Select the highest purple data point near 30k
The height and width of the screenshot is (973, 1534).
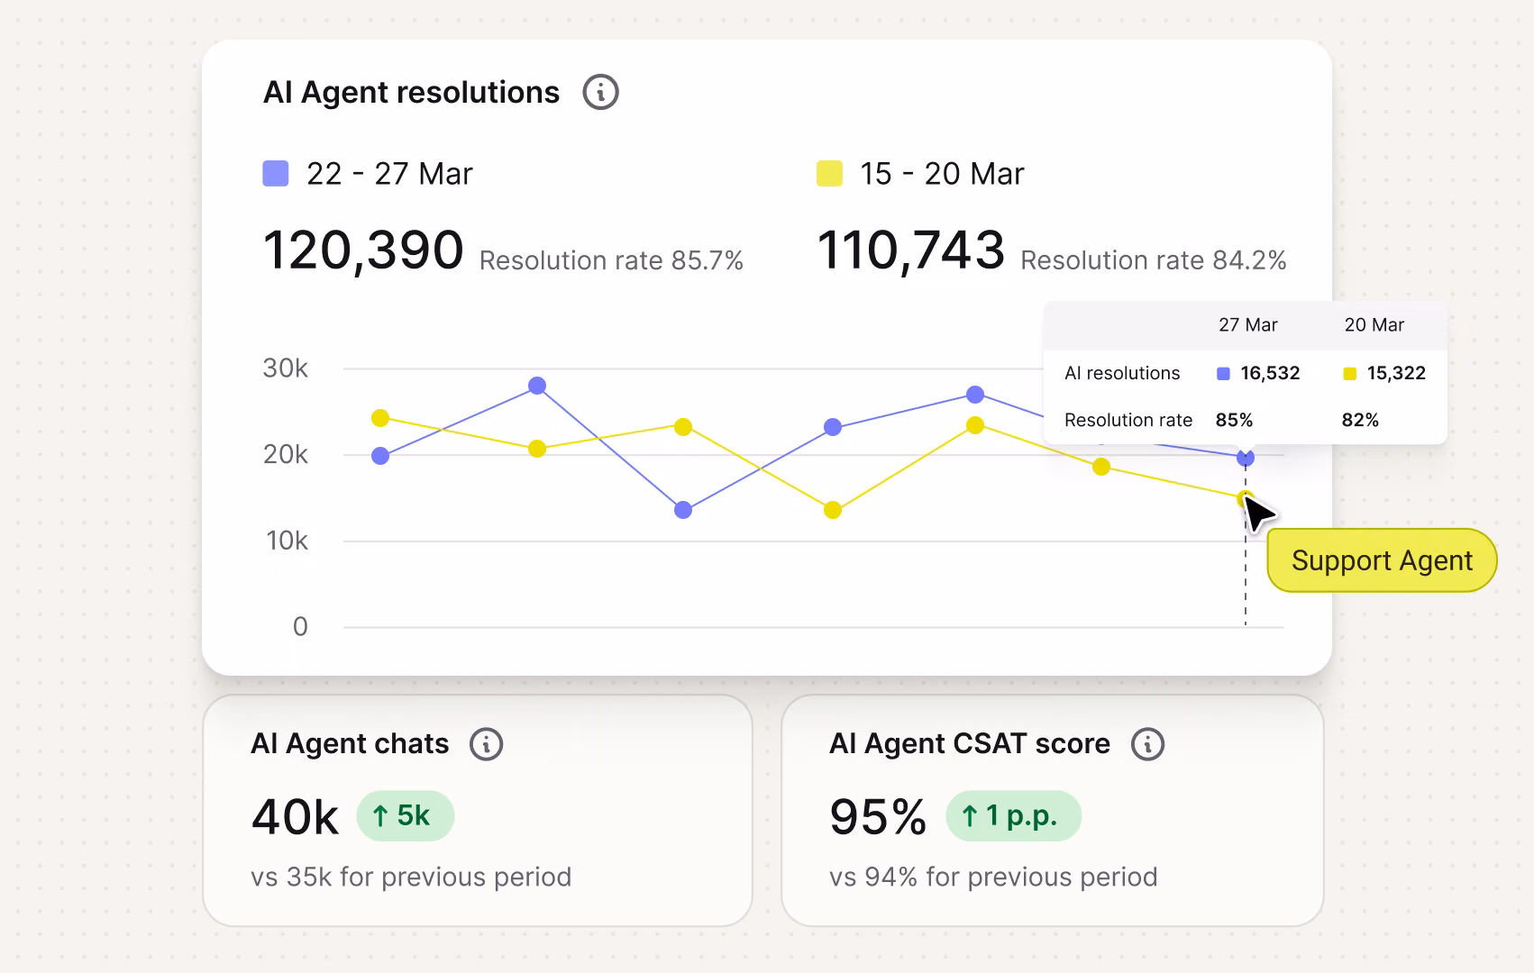(537, 386)
